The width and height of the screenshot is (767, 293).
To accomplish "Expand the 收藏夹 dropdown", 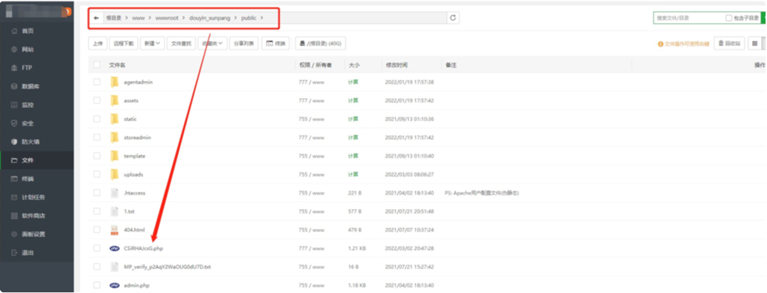I will [213, 43].
